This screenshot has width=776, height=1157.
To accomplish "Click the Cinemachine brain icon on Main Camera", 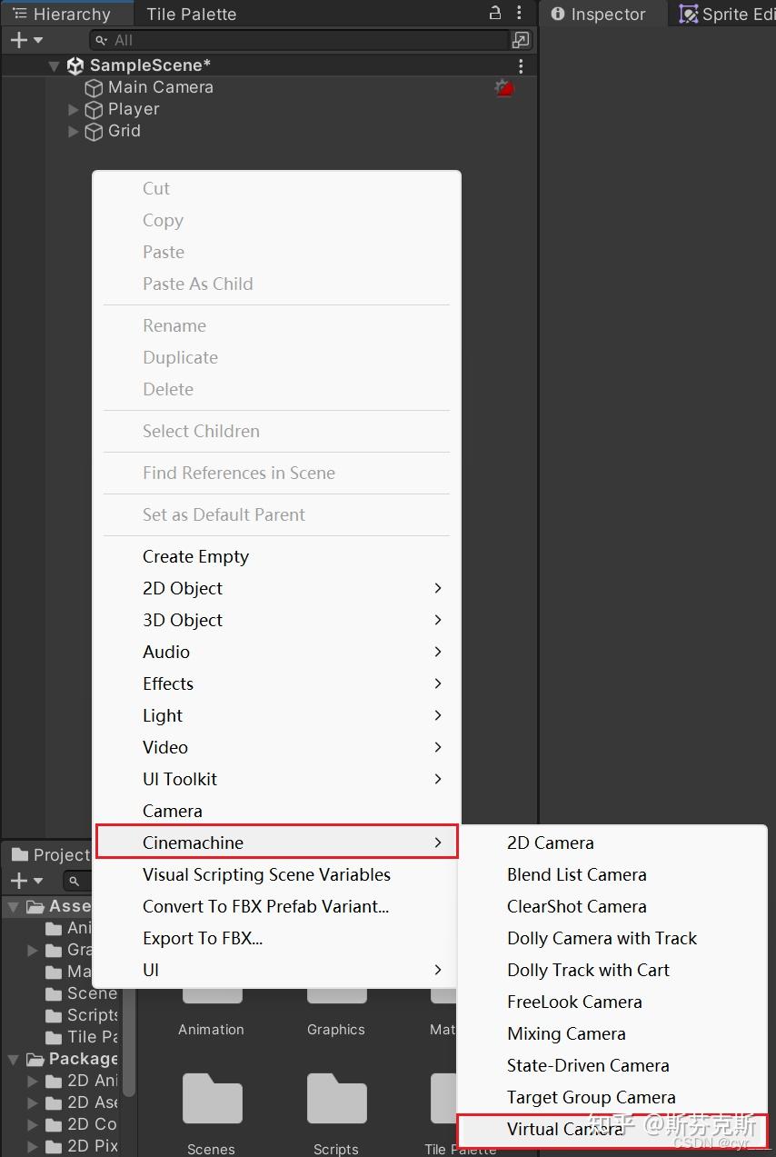I will tap(503, 88).
